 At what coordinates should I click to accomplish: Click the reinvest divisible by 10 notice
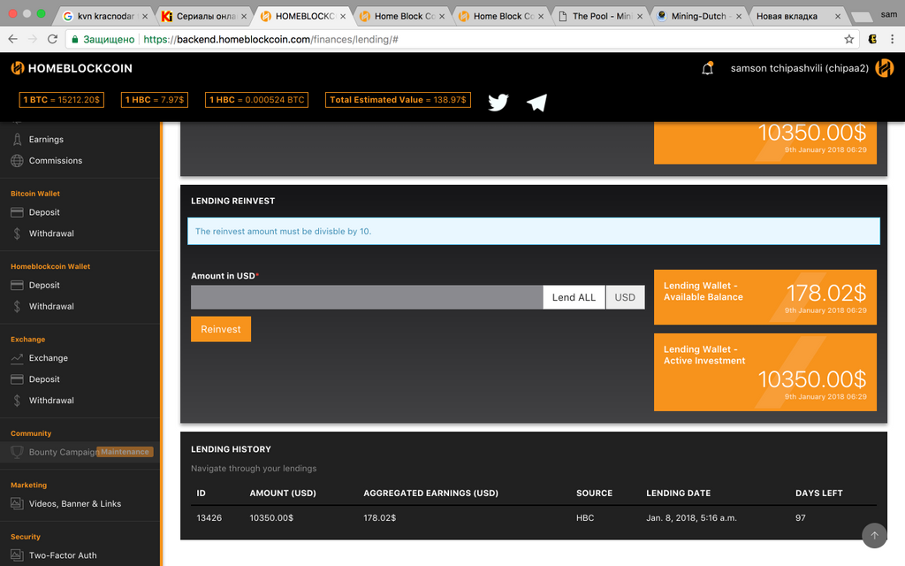coord(533,231)
